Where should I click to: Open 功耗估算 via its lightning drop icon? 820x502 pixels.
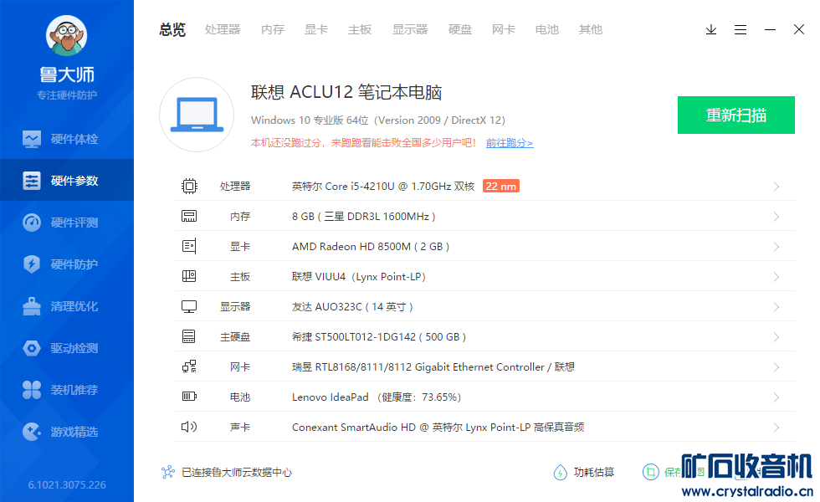click(x=560, y=472)
